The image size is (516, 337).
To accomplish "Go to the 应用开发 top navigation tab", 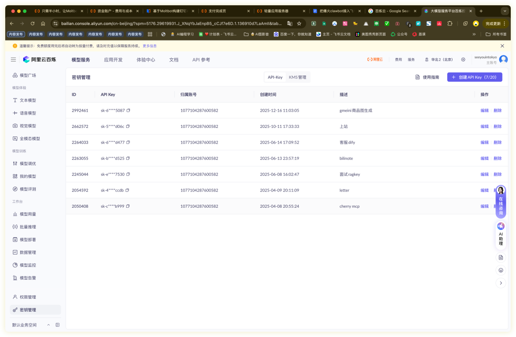I will click(113, 60).
